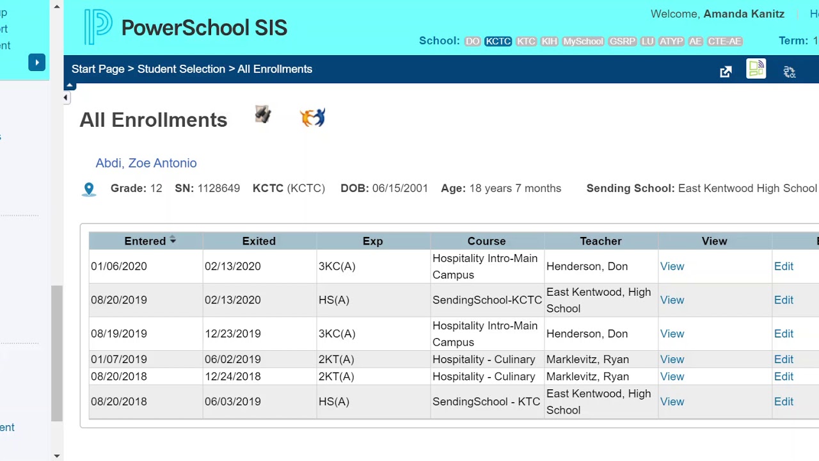This screenshot has height=461, width=819.
Task: Click the colorful people icon next to All Enrollments
Action: tap(313, 118)
